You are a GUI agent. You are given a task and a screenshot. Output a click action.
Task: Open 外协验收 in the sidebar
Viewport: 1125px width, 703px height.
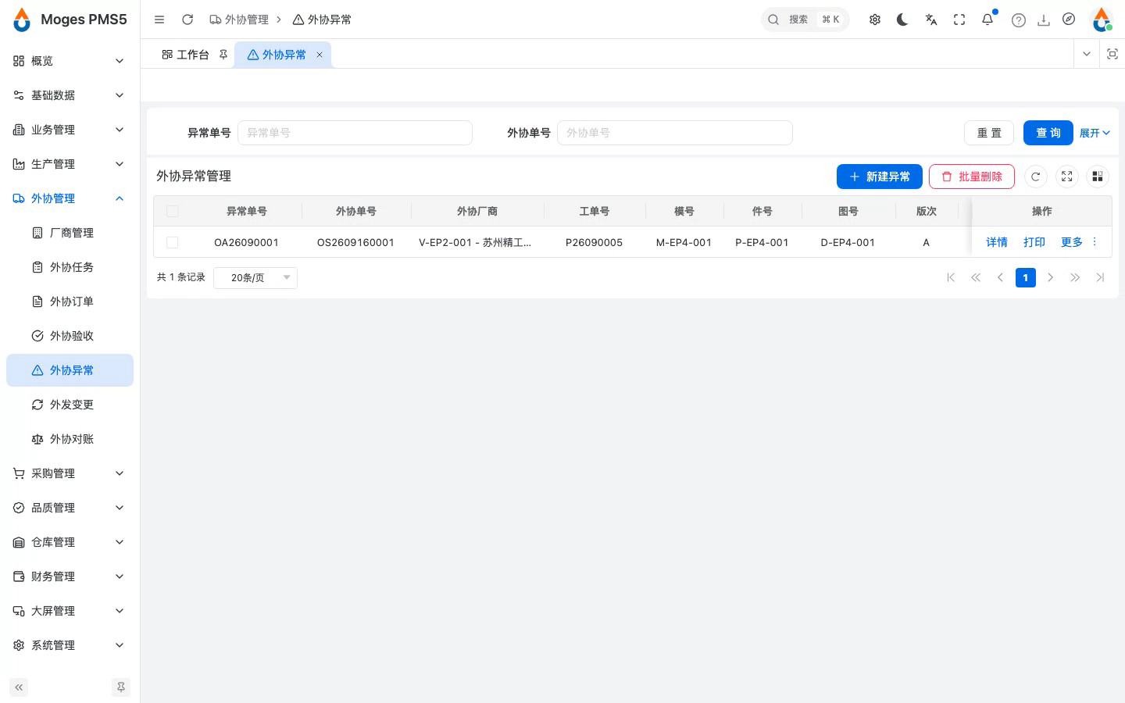click(70, 336)
